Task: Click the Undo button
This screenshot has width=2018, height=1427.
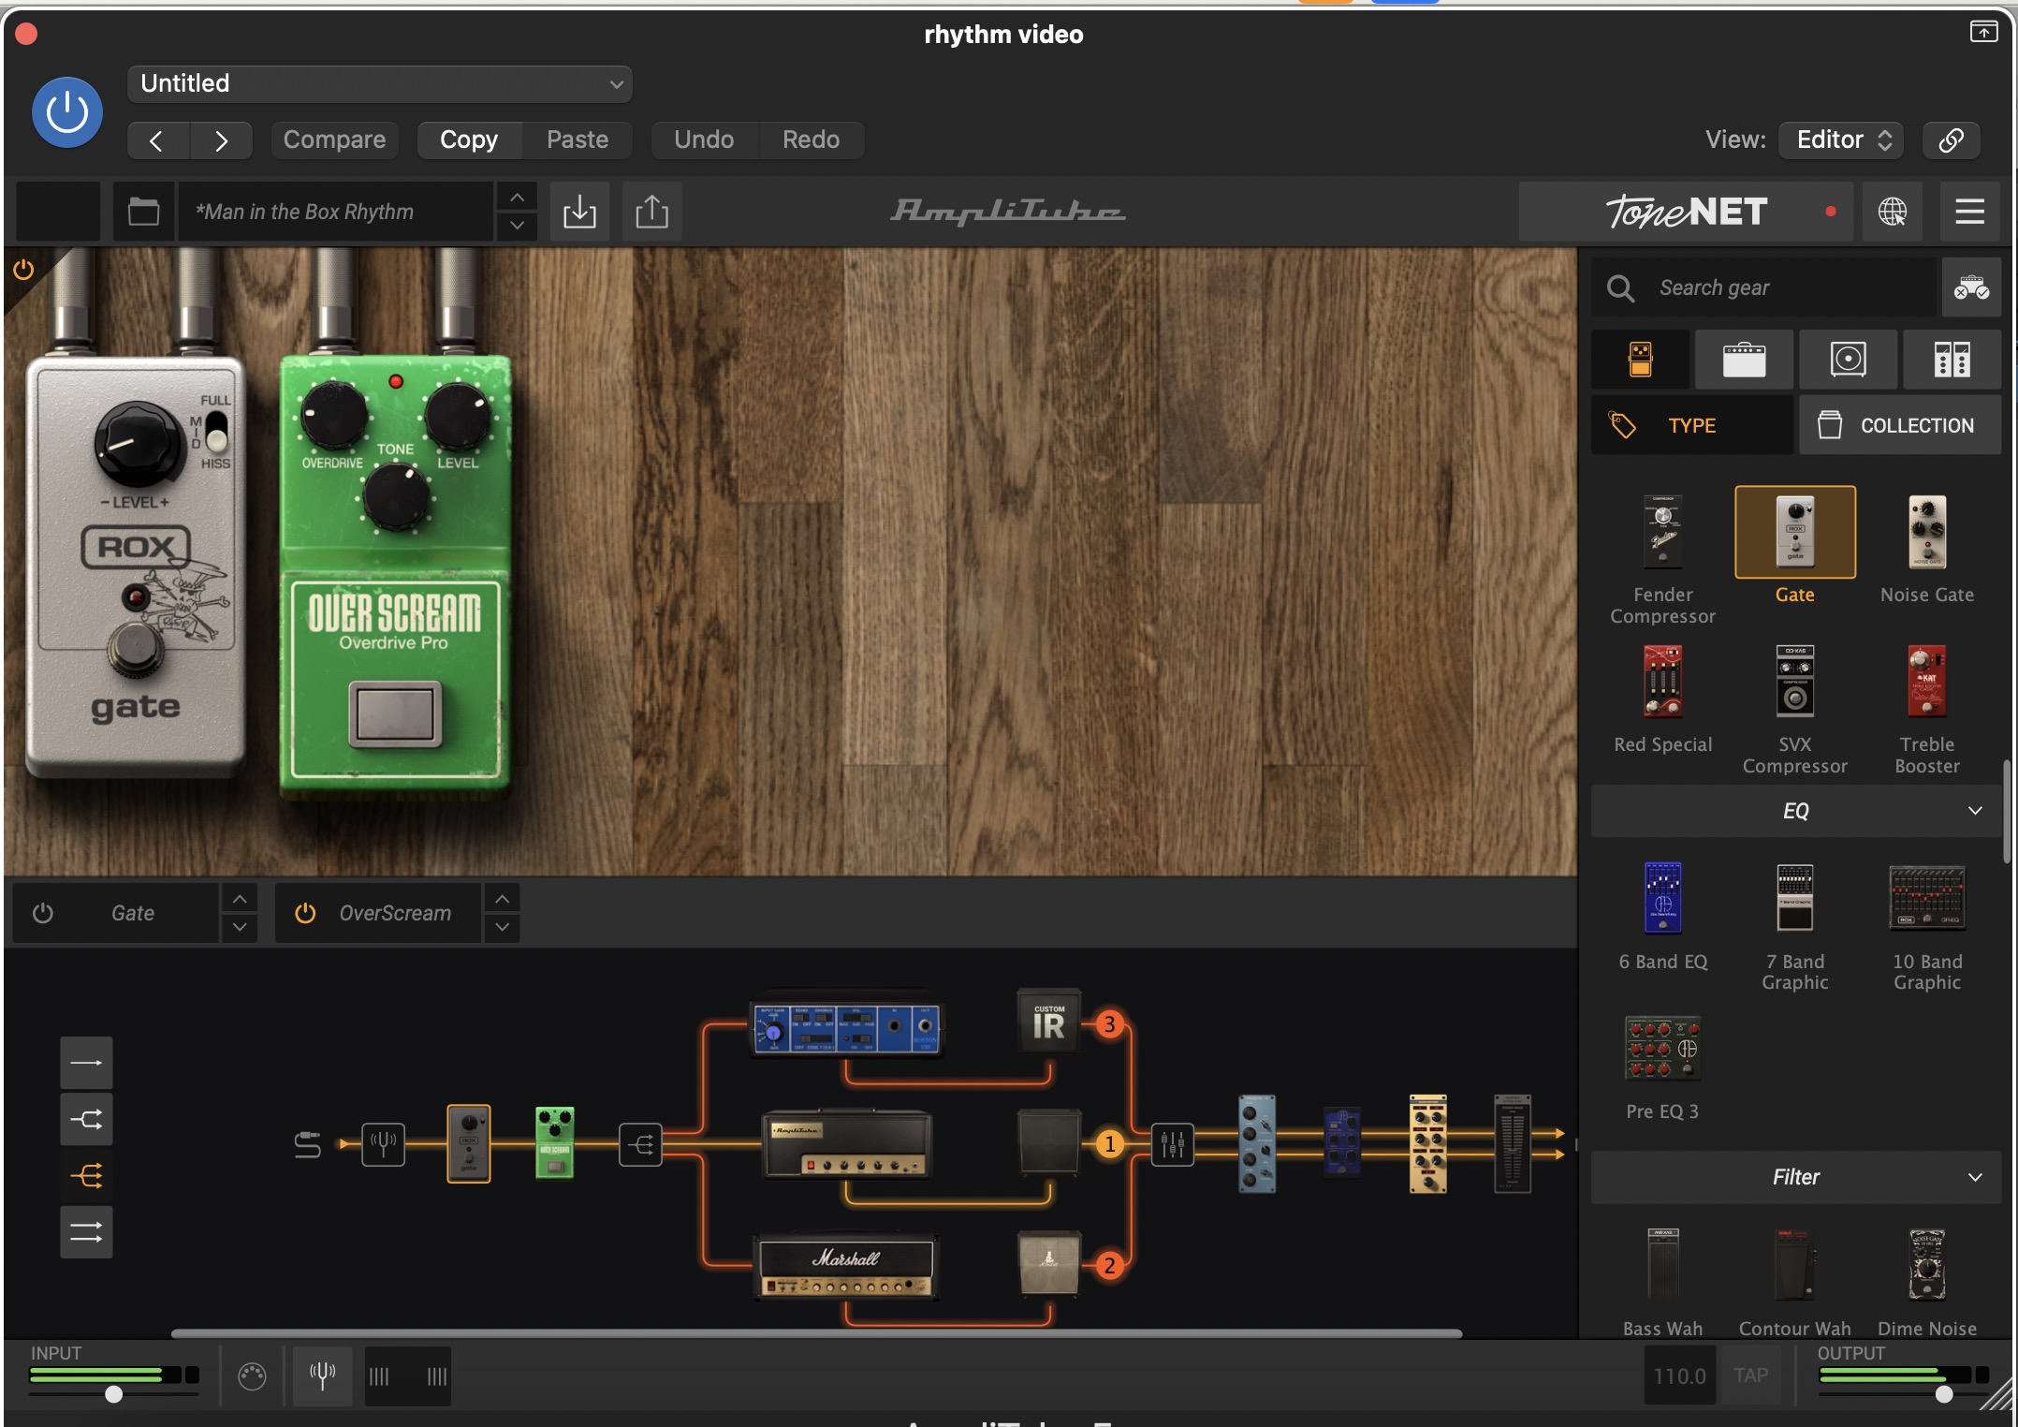Action: 704,140
